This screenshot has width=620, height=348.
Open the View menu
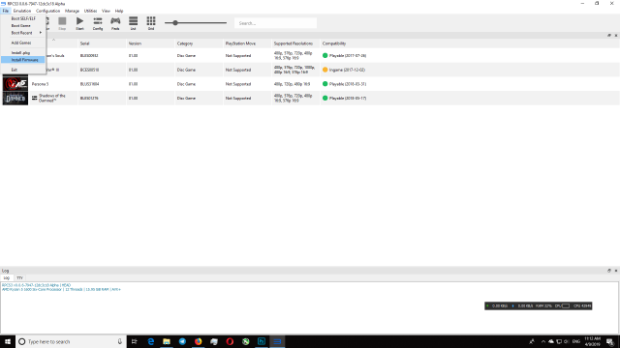click(x=106, y=11)
